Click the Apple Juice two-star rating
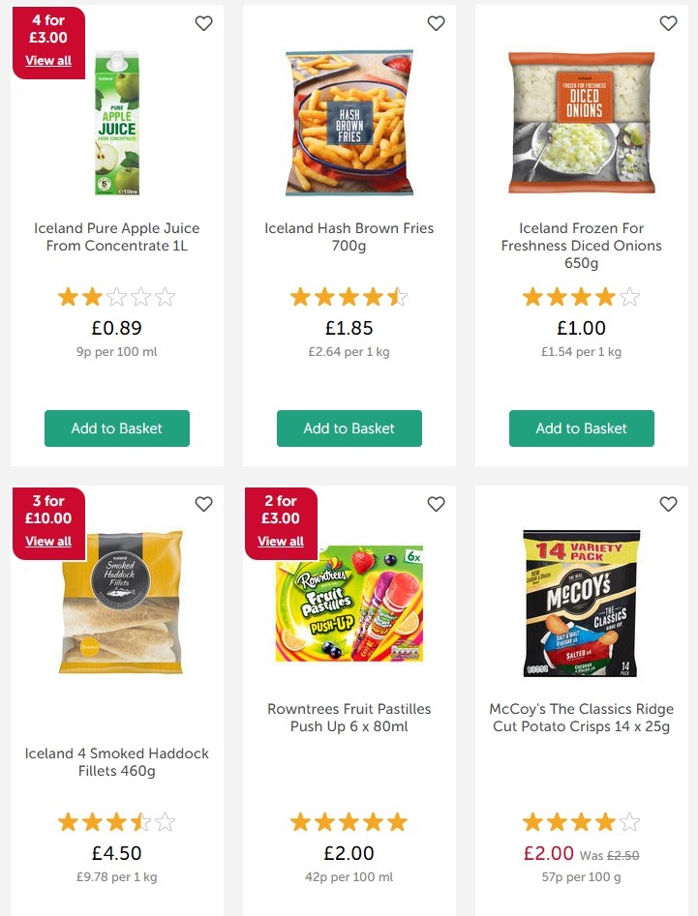Viewport: 698px width, 916px height. pyautogui.click(x=117, y=297)
